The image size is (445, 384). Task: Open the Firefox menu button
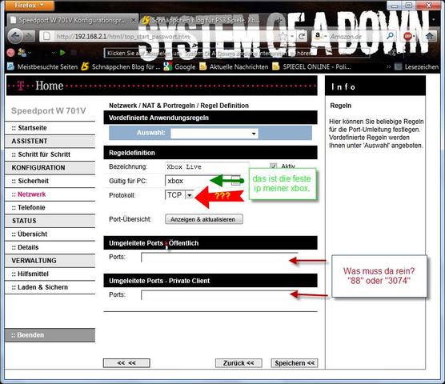point(30,5)
